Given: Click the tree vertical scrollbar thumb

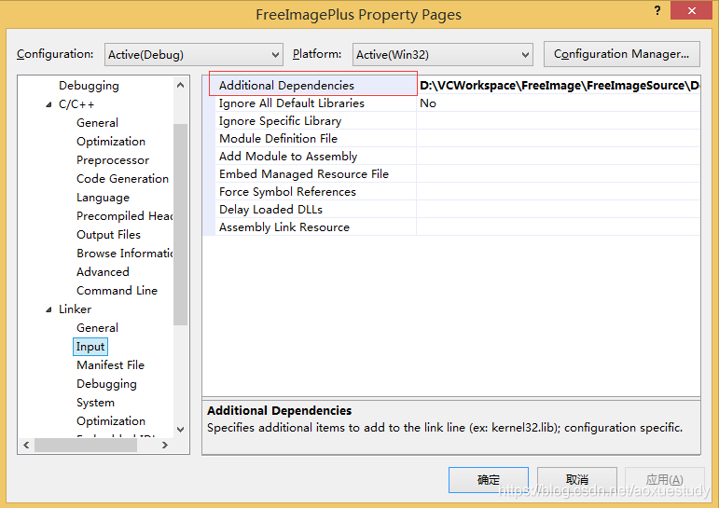Looking at the screenshot, I should coord(180,225).
